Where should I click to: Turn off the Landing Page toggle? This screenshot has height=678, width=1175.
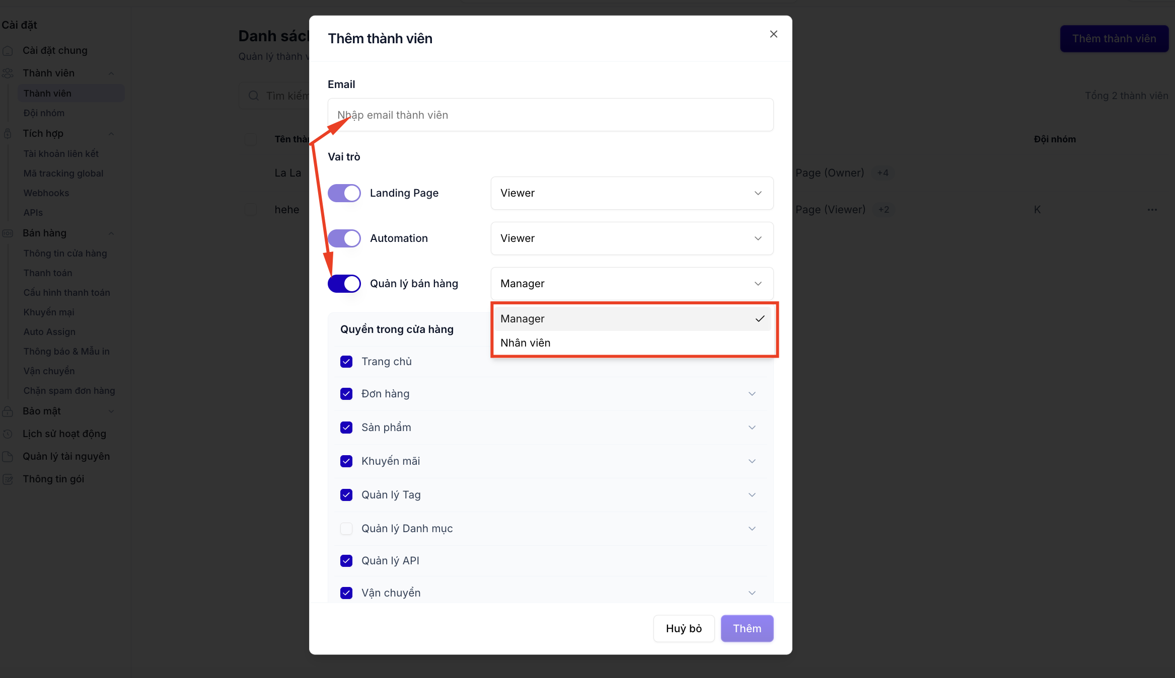click(x=344, y=193)
